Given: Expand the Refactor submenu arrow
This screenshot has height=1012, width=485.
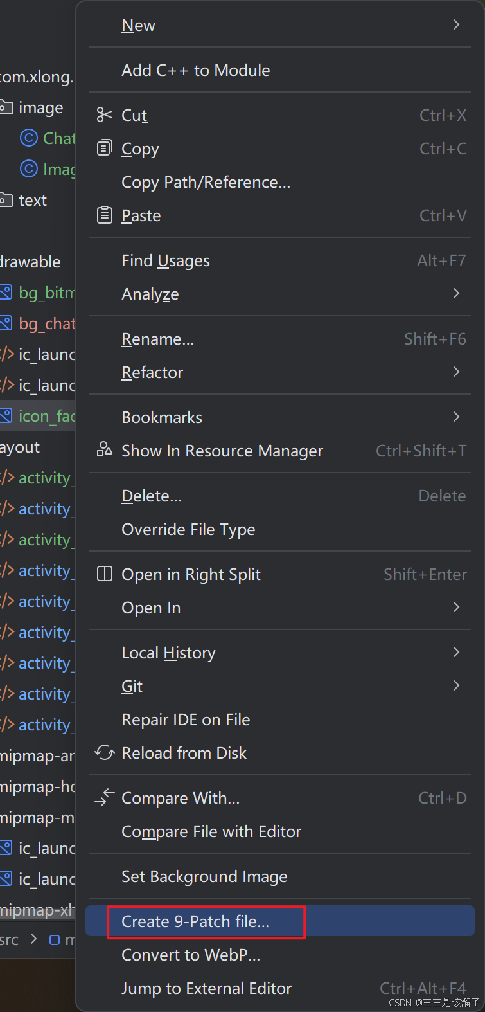Looking at the screenshot, I should [x=456, y=372].
